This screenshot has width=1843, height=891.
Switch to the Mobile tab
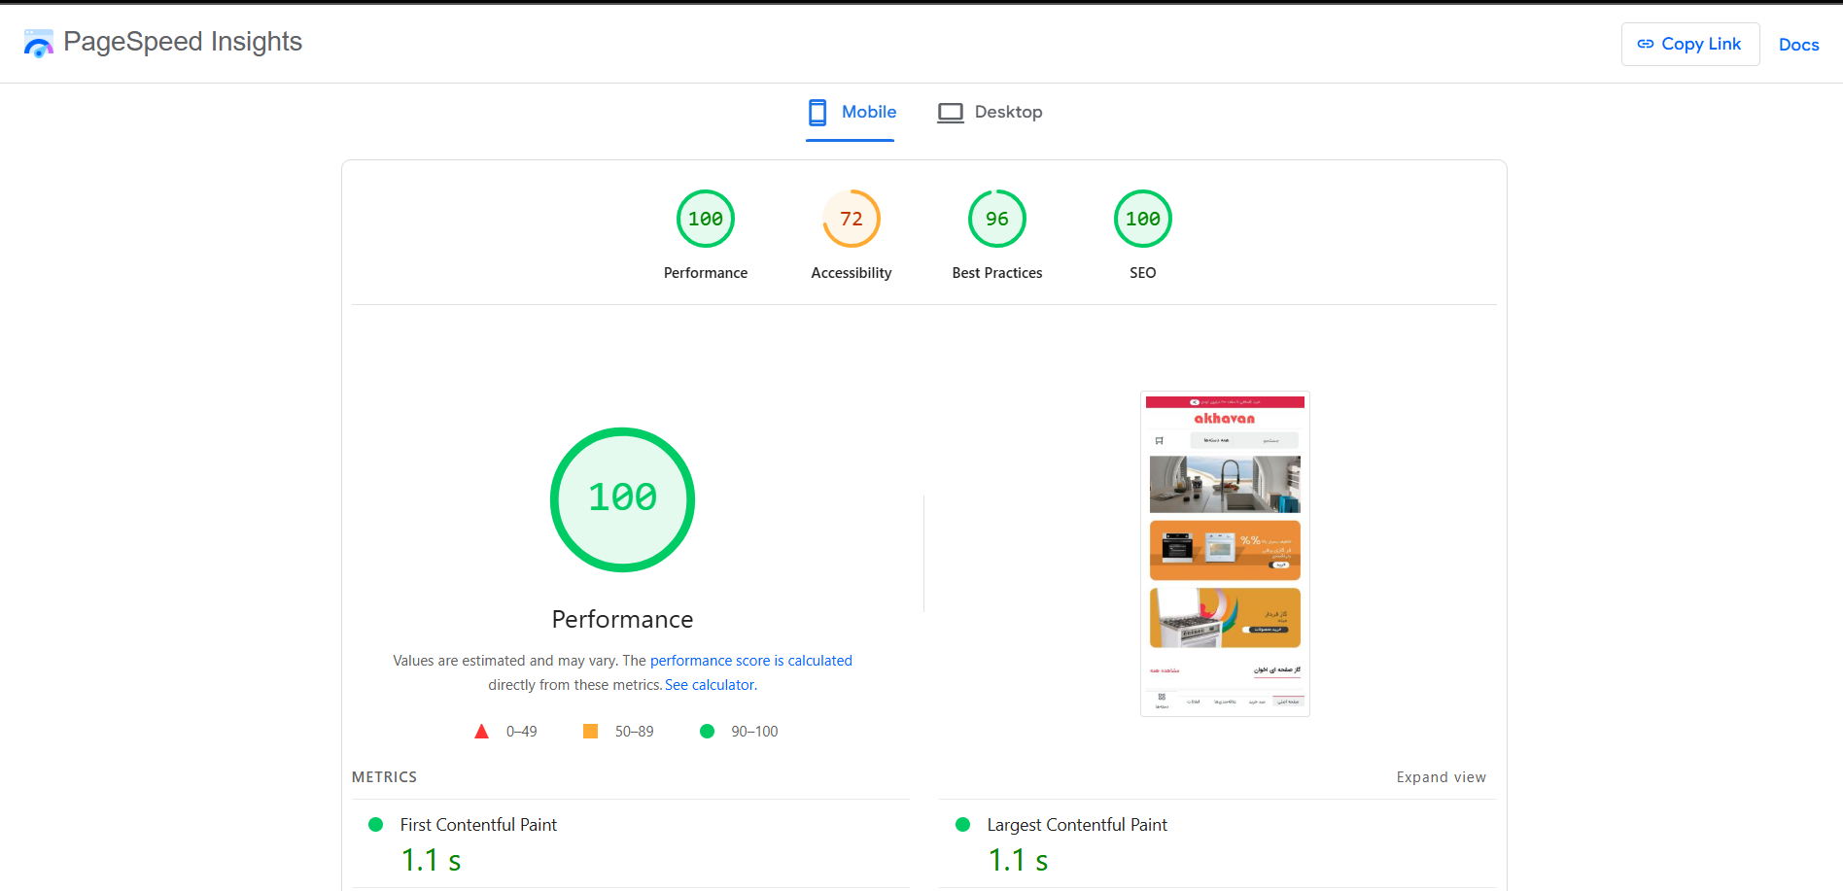pyautogui.click(x=851, y=113)
